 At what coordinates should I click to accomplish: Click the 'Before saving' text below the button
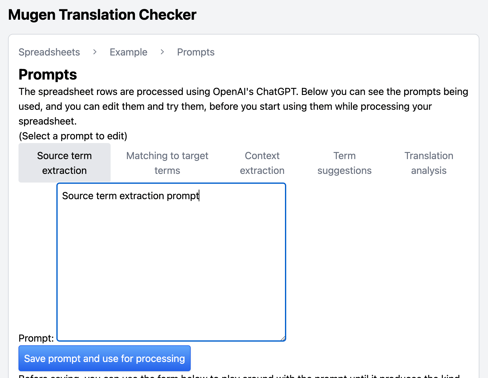239,376
